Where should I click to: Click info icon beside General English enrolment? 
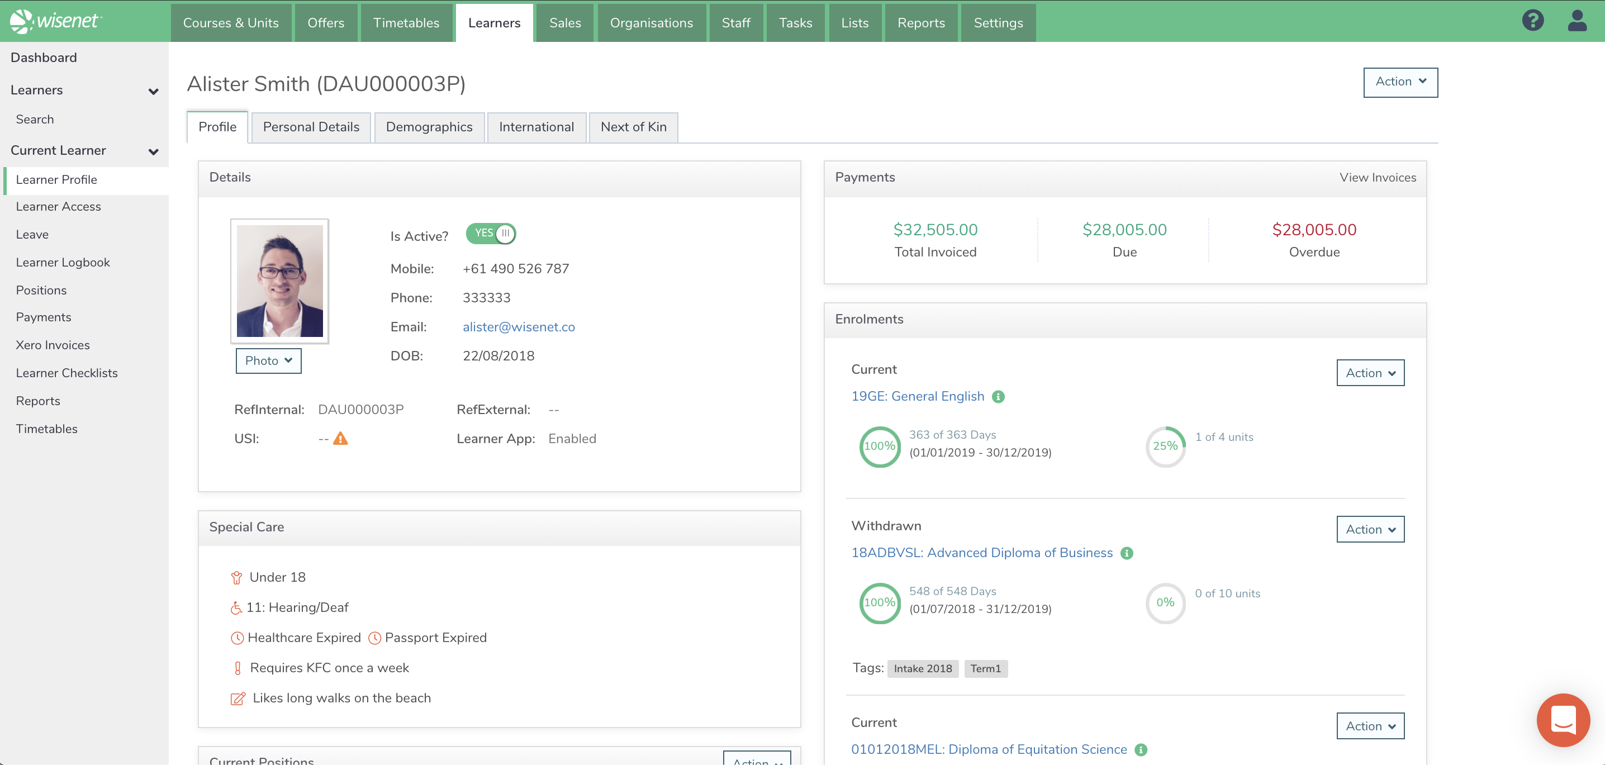tap(998, 397)
